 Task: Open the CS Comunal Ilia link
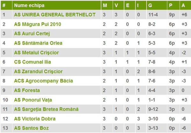[32, 62]
